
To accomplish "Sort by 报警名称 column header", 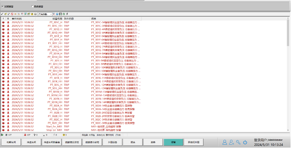I will pos(57,19).
